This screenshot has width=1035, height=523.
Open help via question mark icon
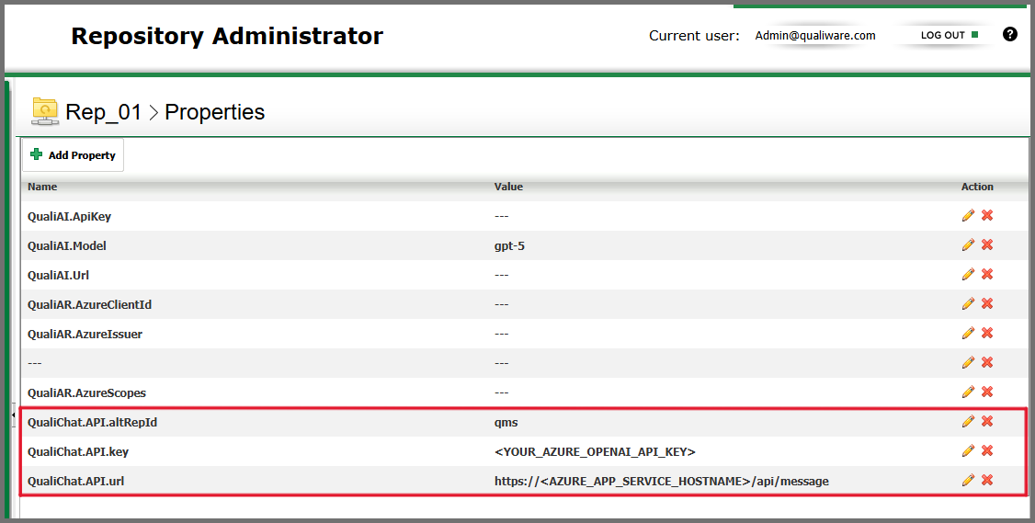pyautogui.click(x=1010, y=35)
